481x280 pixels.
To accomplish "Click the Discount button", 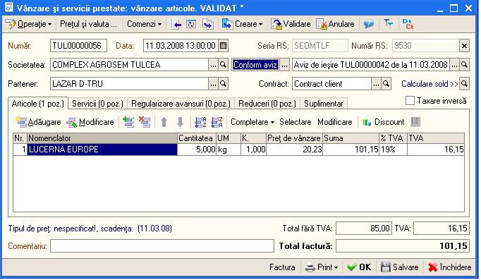I will coord(384,122).
